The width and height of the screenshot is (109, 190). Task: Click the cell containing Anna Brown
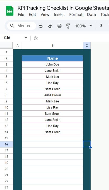click(x=52, y=95)
